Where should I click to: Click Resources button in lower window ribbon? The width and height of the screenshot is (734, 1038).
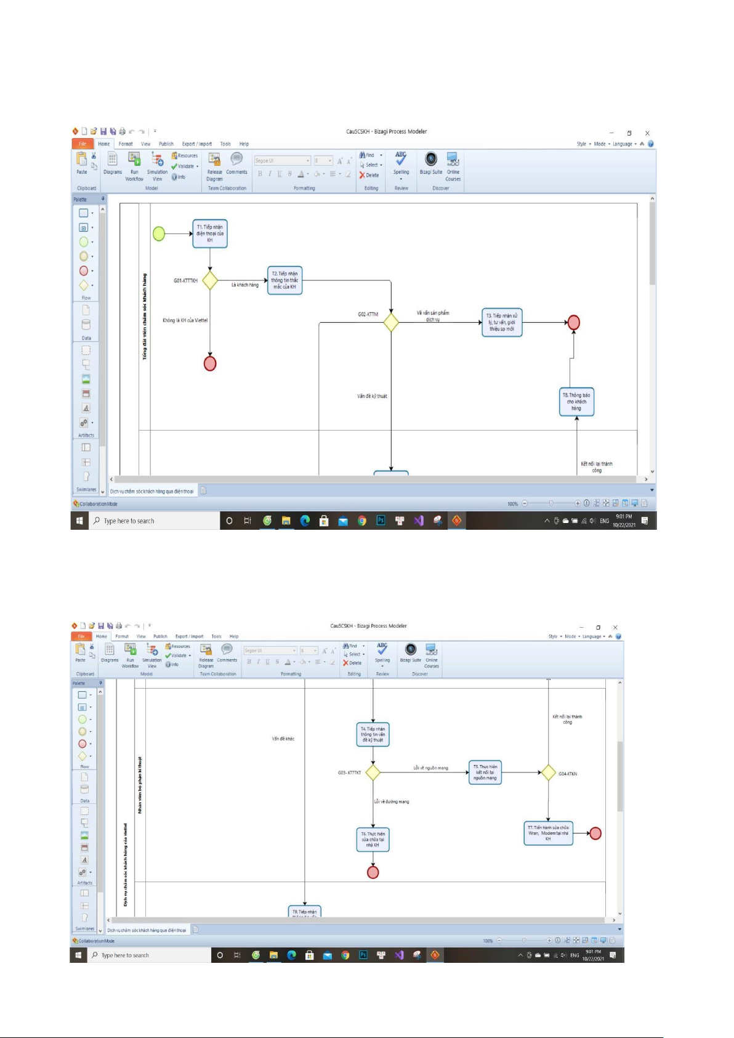tap(177, 647)
